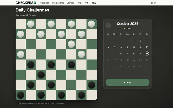
Task: Click the Today's opening caption below board
Action: (x=40, y=103)
